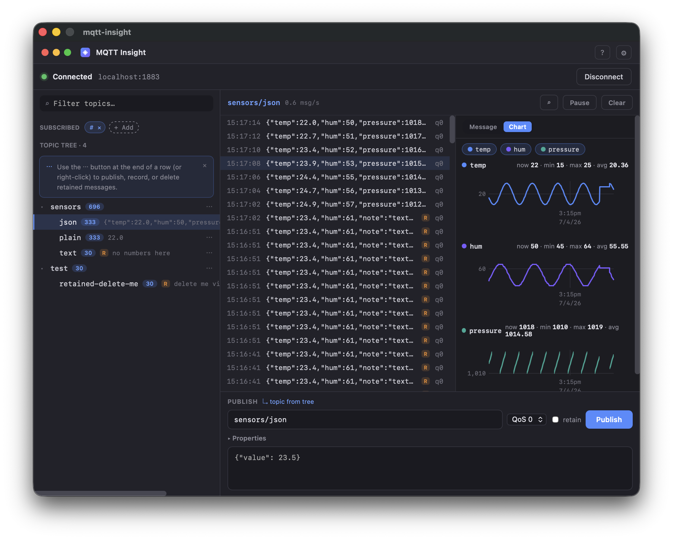Open the ⋯ menu for text row

click(x=209, y=253)
